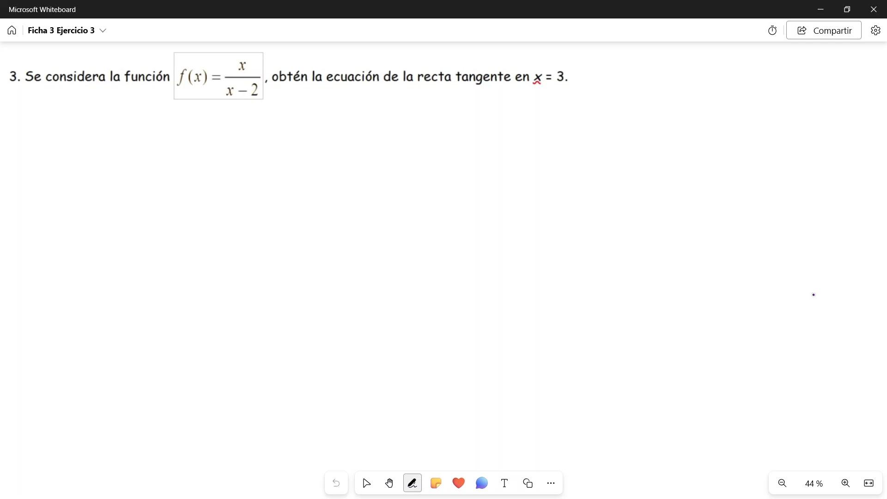Open the timer tool

pos(772,30)
